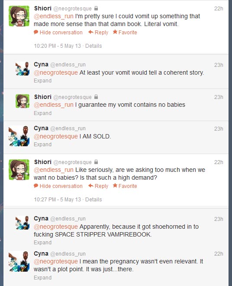
Task: Open Details for the 10:27 PM tweet
Action: point(93,199)
